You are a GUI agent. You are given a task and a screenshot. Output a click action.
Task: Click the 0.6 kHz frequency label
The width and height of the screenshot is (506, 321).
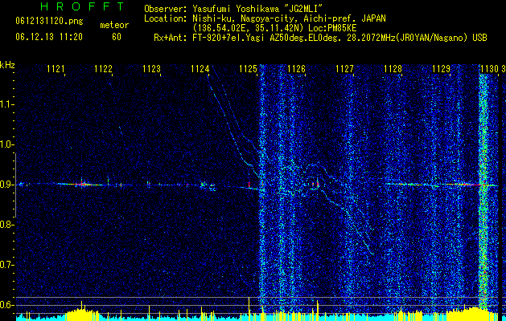click(6, 305)
